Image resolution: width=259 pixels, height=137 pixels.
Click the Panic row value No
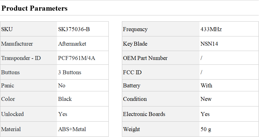click(62, 85)
